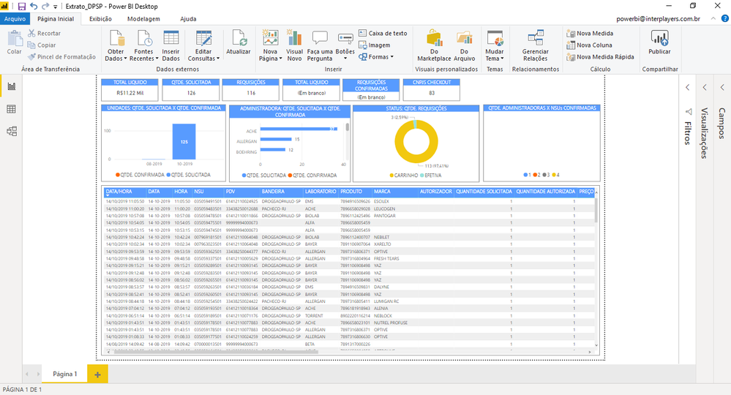The image size is (731, 395).
Task: Select the TOTAL LIQUIDO R$11,22 Mil card
Action: point(130,89)
